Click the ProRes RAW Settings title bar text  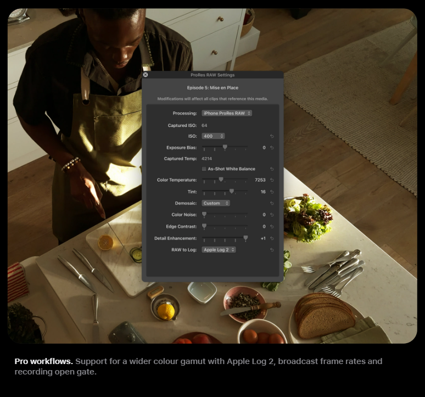(213, 75)
